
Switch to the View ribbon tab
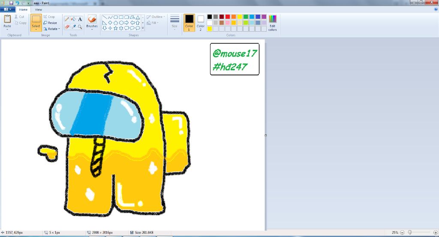click(39, 9)
